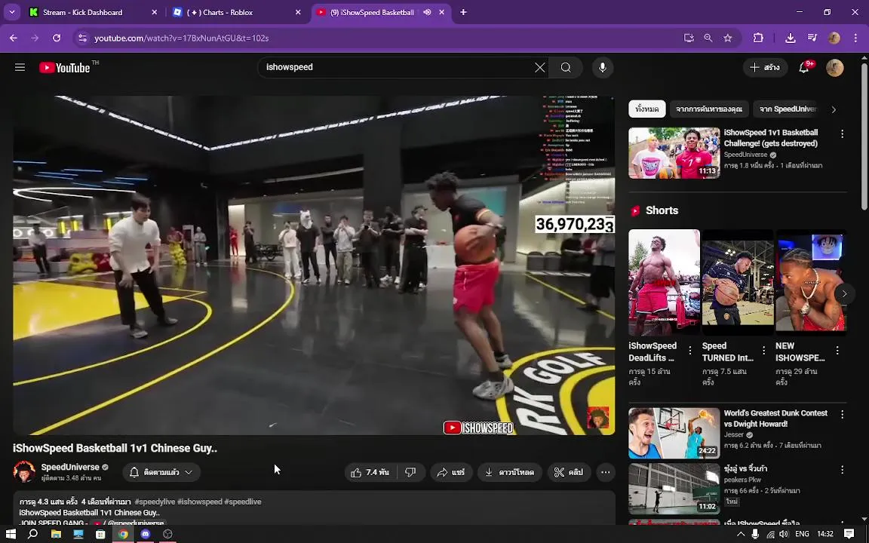Open the สร้าง create button
The image size is (869, 543).
pos(765,68)
